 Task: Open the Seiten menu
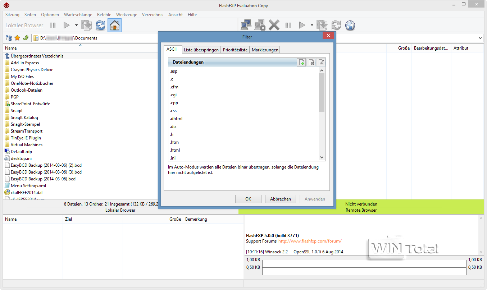30,15
